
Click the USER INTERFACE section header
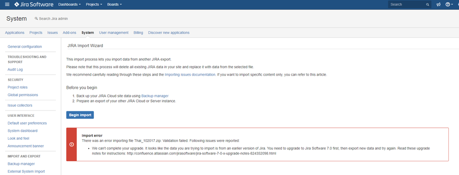(x=21, y=116)
